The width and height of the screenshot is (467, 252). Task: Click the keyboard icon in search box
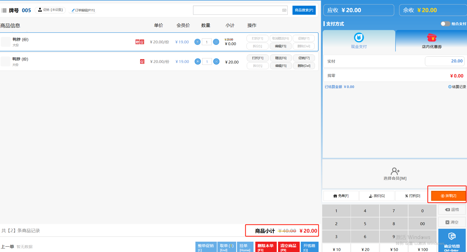[x=284, y=10]
